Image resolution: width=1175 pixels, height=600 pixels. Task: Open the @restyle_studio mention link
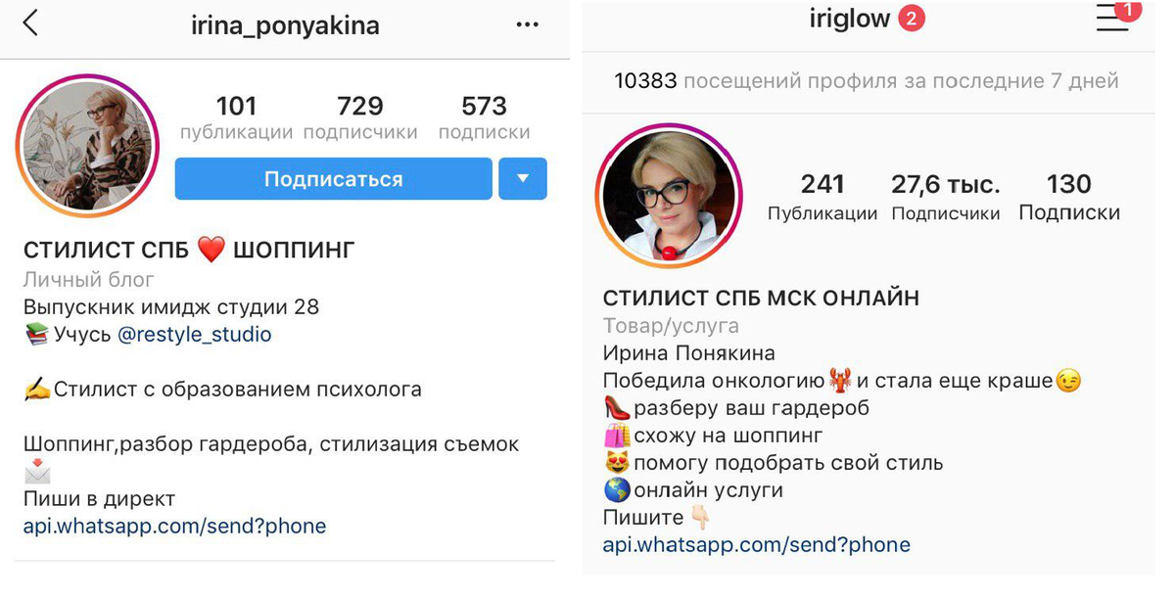click(x=194, y=335)
